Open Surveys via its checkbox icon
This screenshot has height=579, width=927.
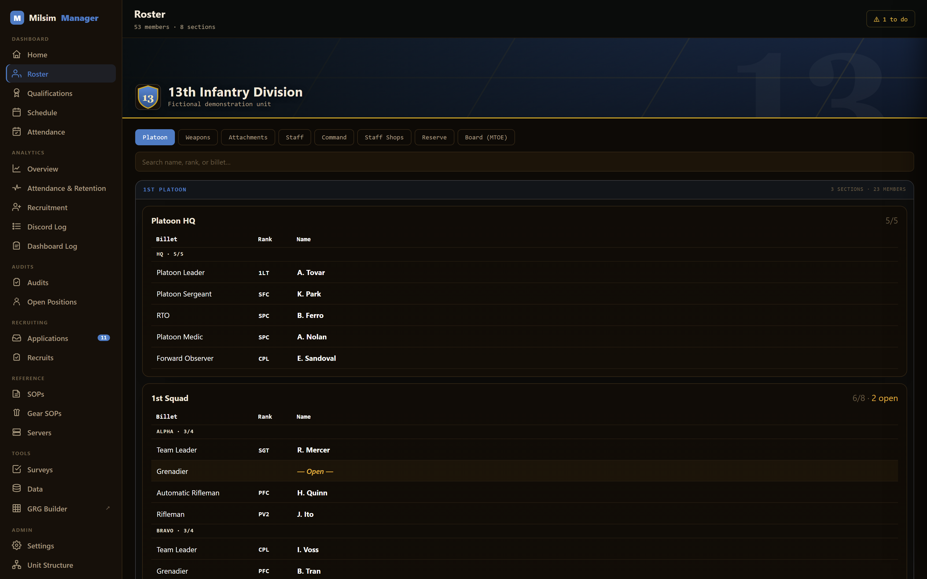[x=16, y=469]
